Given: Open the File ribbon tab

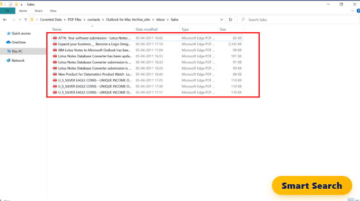Looking at the screenshot, I should (x=8, y=11).
